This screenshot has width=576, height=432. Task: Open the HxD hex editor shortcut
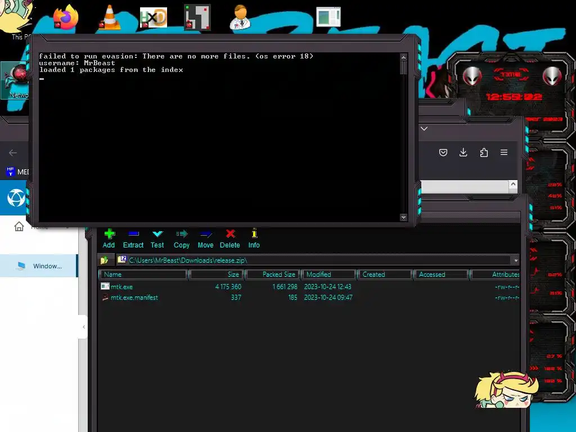coord(154,17)
